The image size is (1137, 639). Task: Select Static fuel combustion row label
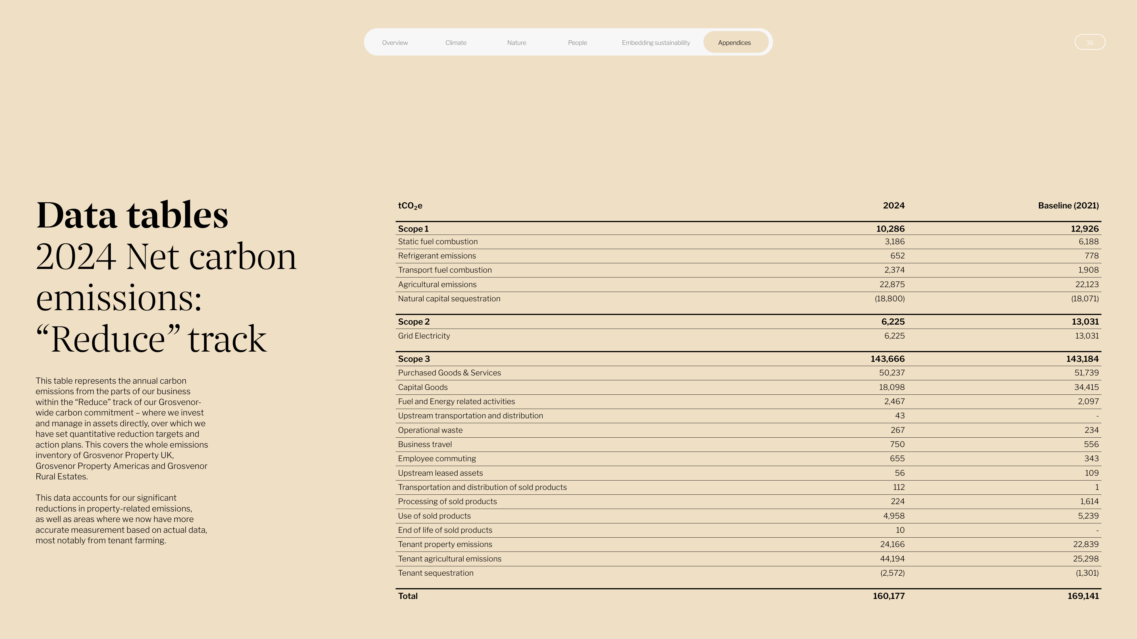pos(437,242)
